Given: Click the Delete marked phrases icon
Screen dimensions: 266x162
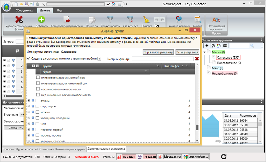Looking at the screenshot, I should coord(19,20).
